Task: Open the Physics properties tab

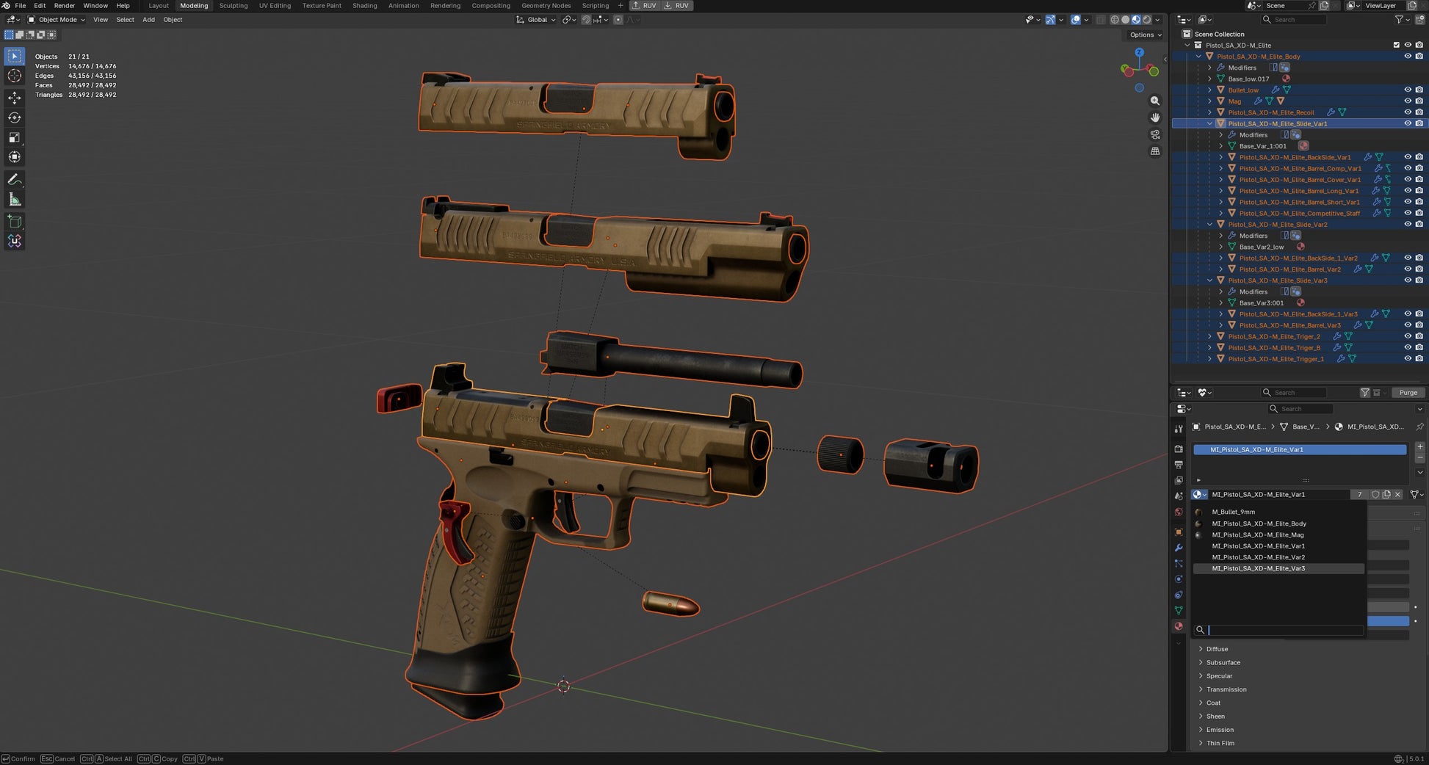Action: coord(1179,579)
